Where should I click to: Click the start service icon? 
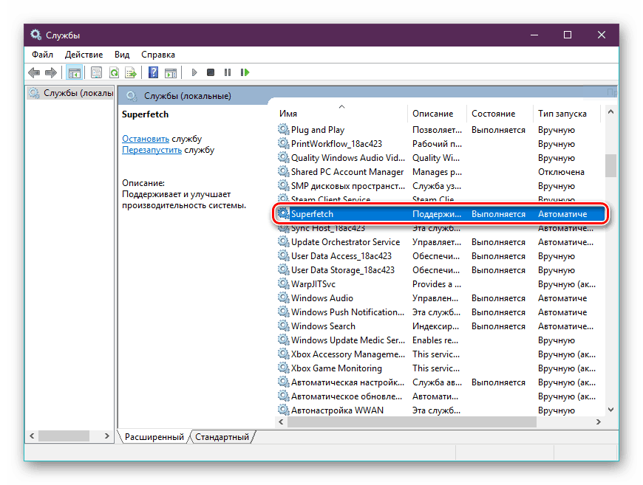pyautogui.click(x=194, y=72)
